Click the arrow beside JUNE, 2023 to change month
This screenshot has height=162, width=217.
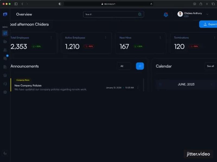tap(160, 84)
